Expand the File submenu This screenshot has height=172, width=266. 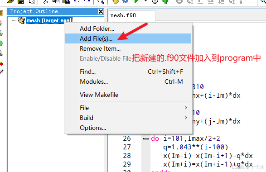click(128, 108)
